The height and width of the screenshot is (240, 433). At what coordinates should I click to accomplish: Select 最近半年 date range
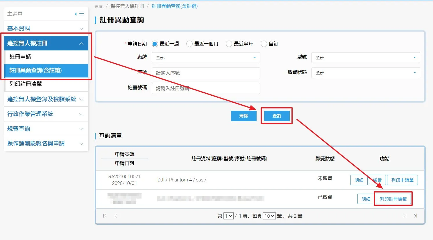tap(229, 44)
